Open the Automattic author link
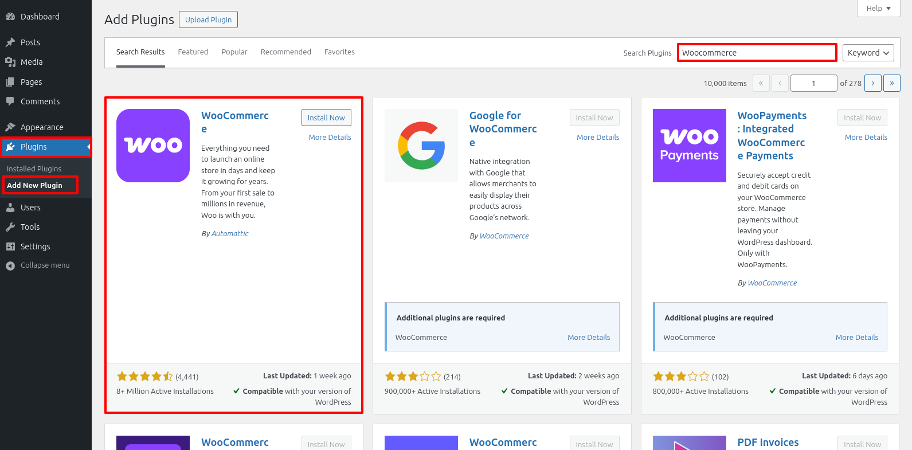The width and height of the screenshot is (912, 450). coord(230,234)
